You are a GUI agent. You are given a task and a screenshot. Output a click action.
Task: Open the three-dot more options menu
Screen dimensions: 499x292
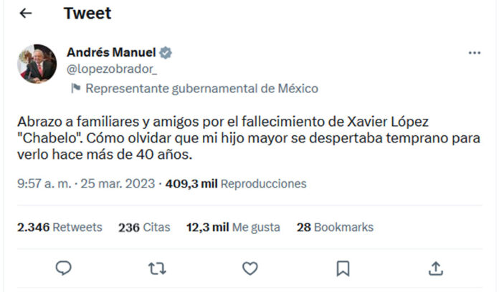[x=474, y=53]
